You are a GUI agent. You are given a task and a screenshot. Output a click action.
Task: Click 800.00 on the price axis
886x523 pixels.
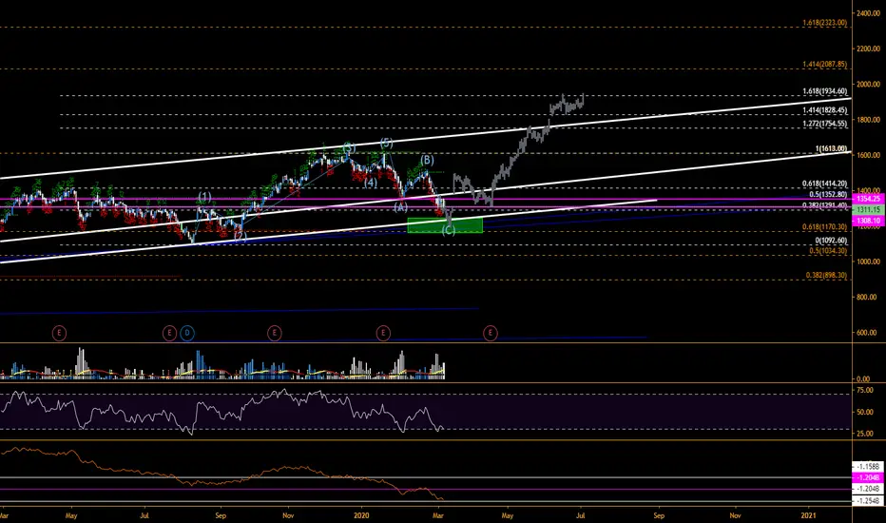pyautogui.click(x=869, y=297)
